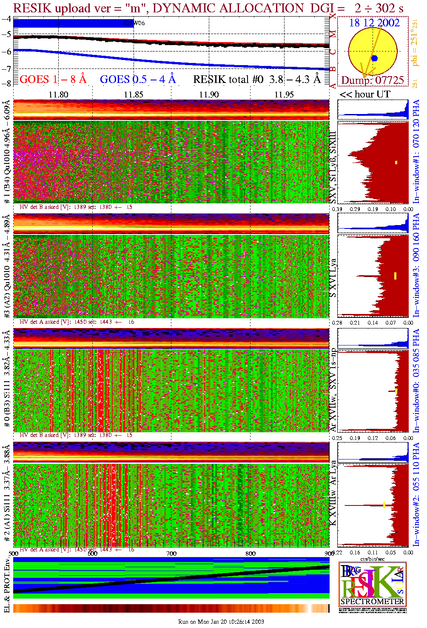Click the yellow marker in In-window#3 spectrum
Viewport: 427px width, 628px height.
tap(395, 276)
